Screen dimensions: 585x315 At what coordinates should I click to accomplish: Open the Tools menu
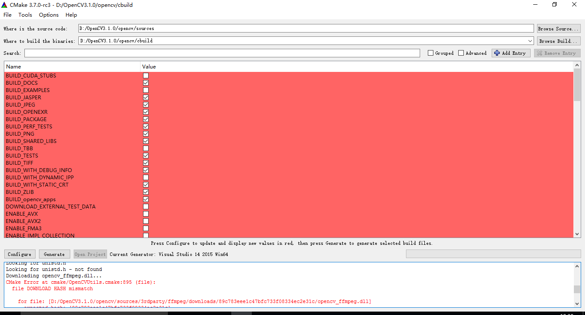25,15
